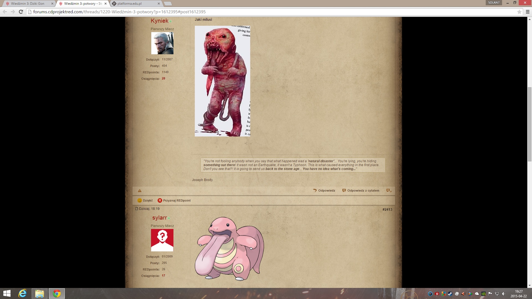Open the Steam tray icon
Viewport: 532px width, 299px height.
click(450, 294)
